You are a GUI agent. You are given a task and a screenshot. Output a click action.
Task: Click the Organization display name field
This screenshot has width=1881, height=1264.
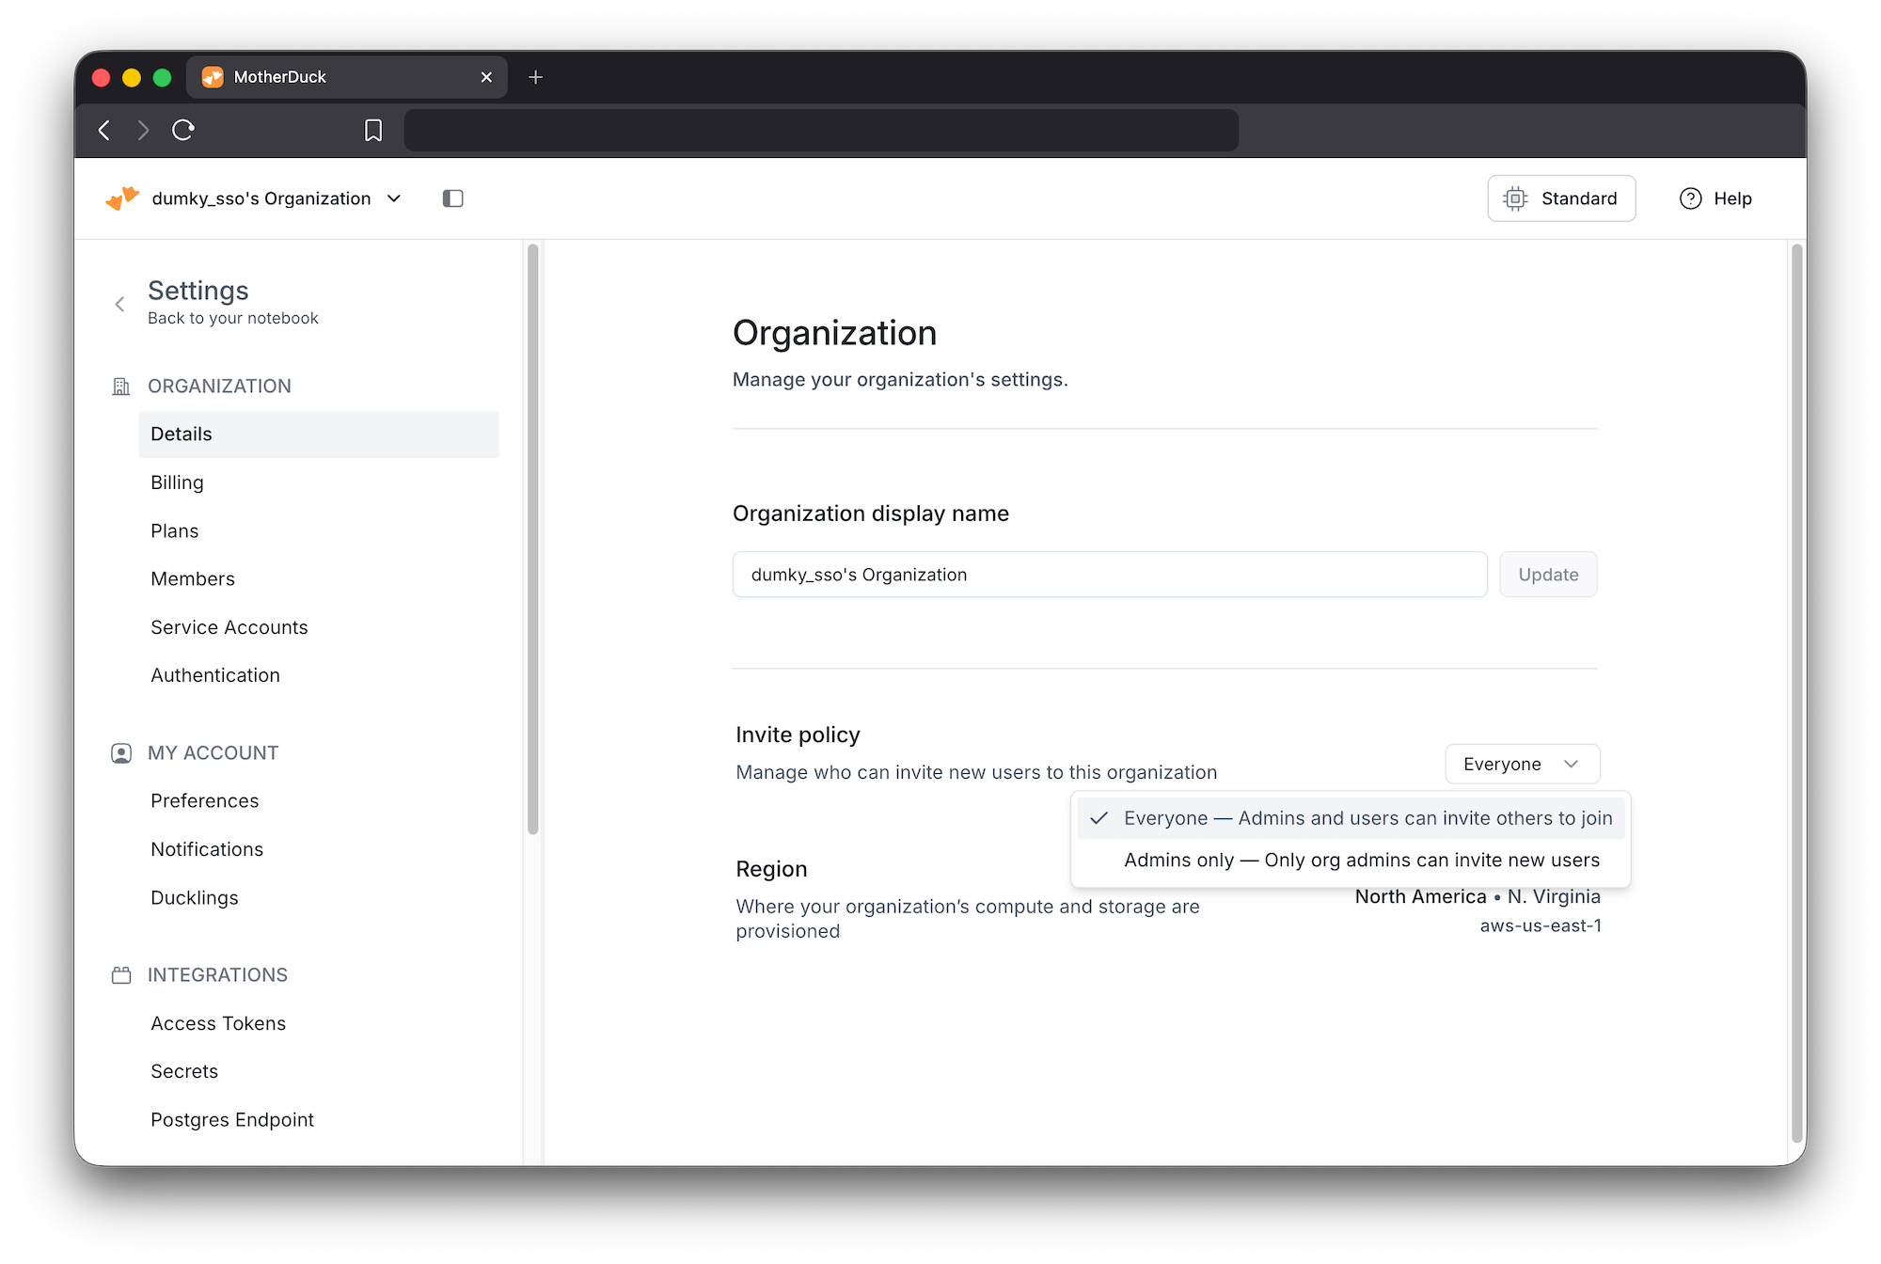coord(1110,575)
